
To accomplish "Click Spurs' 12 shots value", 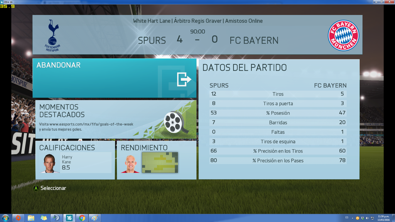I will point(214,94).
